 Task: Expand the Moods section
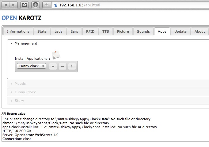pyautogui.click(x=108, y=84)
